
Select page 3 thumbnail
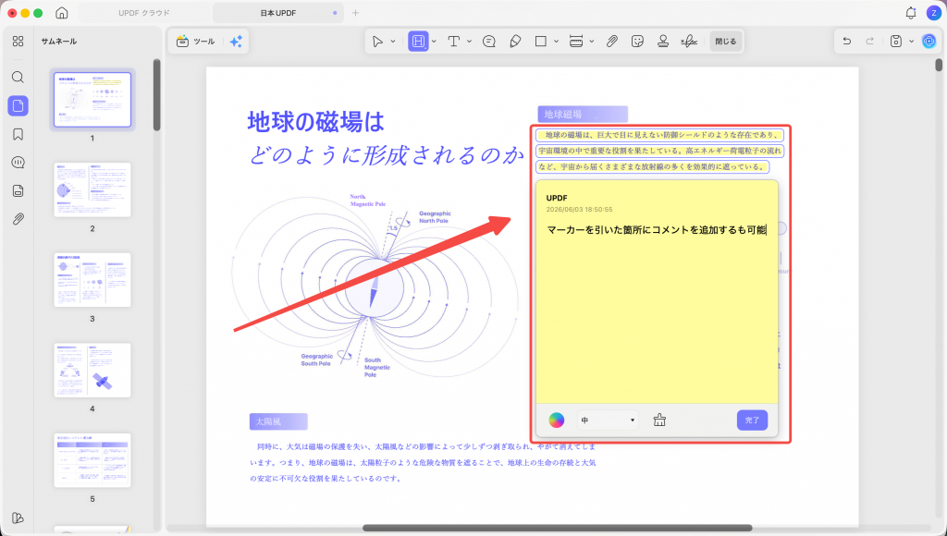coord(92,280)
